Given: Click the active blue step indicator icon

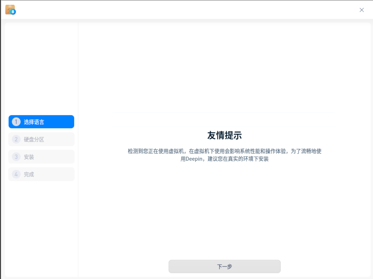Looking at the screenshot, I should click(16, 122).
